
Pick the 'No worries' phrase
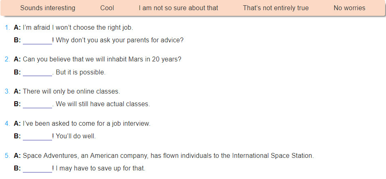[x=349, y=8]
